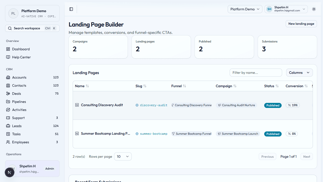This screenshot has height=182, width=323.
Task: Click the layout icon beside Consulting Discovery Audit
Action: click(x=77, y=105)
